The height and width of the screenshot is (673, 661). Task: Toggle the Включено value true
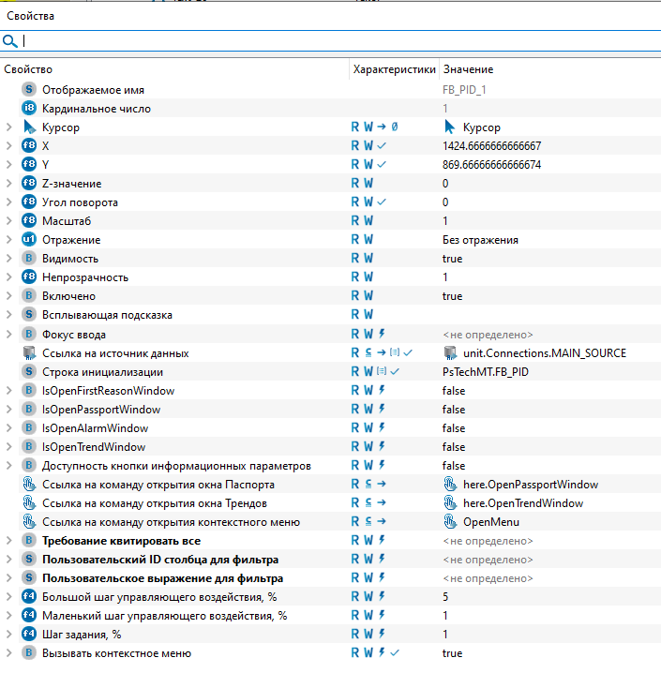tap(452, 296)
